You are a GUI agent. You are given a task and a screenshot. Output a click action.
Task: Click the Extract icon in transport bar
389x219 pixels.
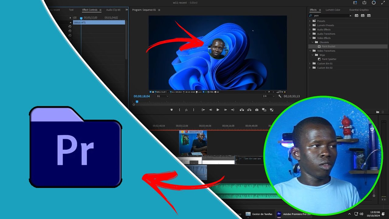249,110
